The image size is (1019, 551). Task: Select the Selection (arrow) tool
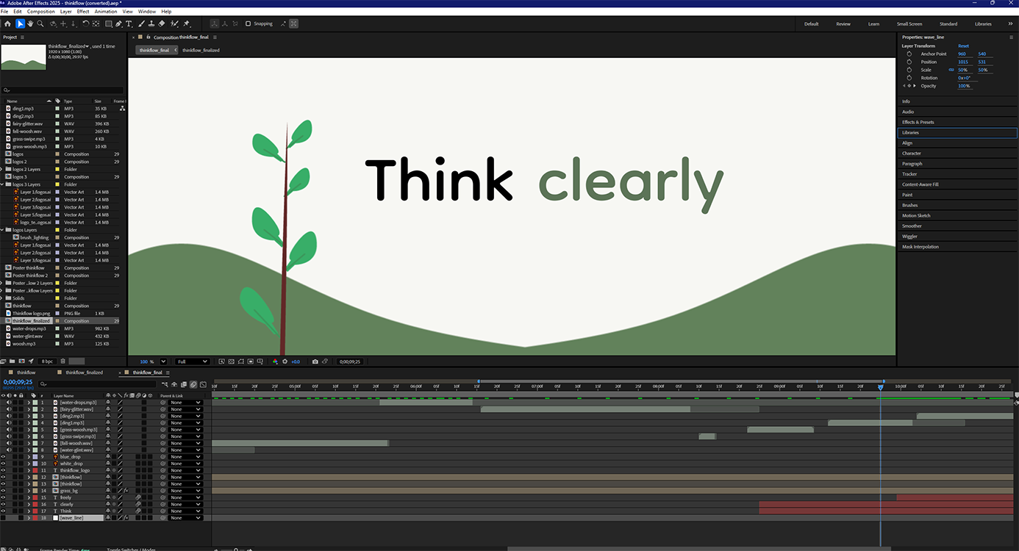point(20,24)
